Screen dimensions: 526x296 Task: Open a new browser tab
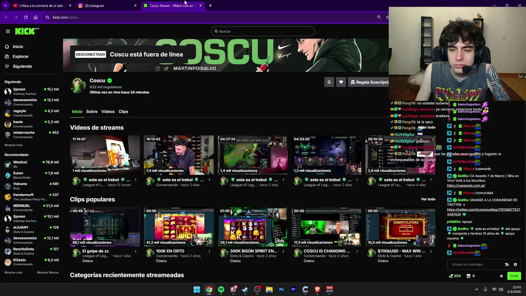pos(210,6)
